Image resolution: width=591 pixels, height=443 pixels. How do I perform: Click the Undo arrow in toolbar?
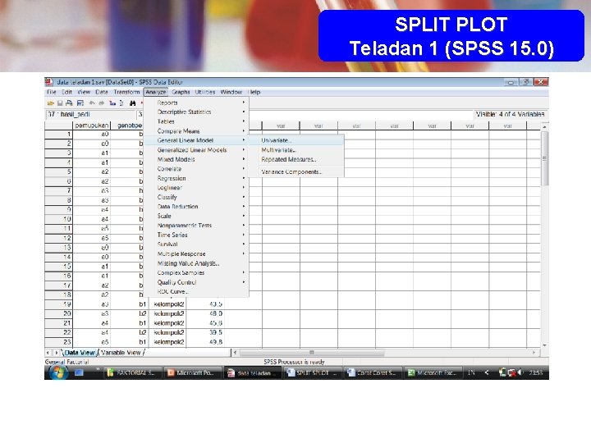coord(92,103)
